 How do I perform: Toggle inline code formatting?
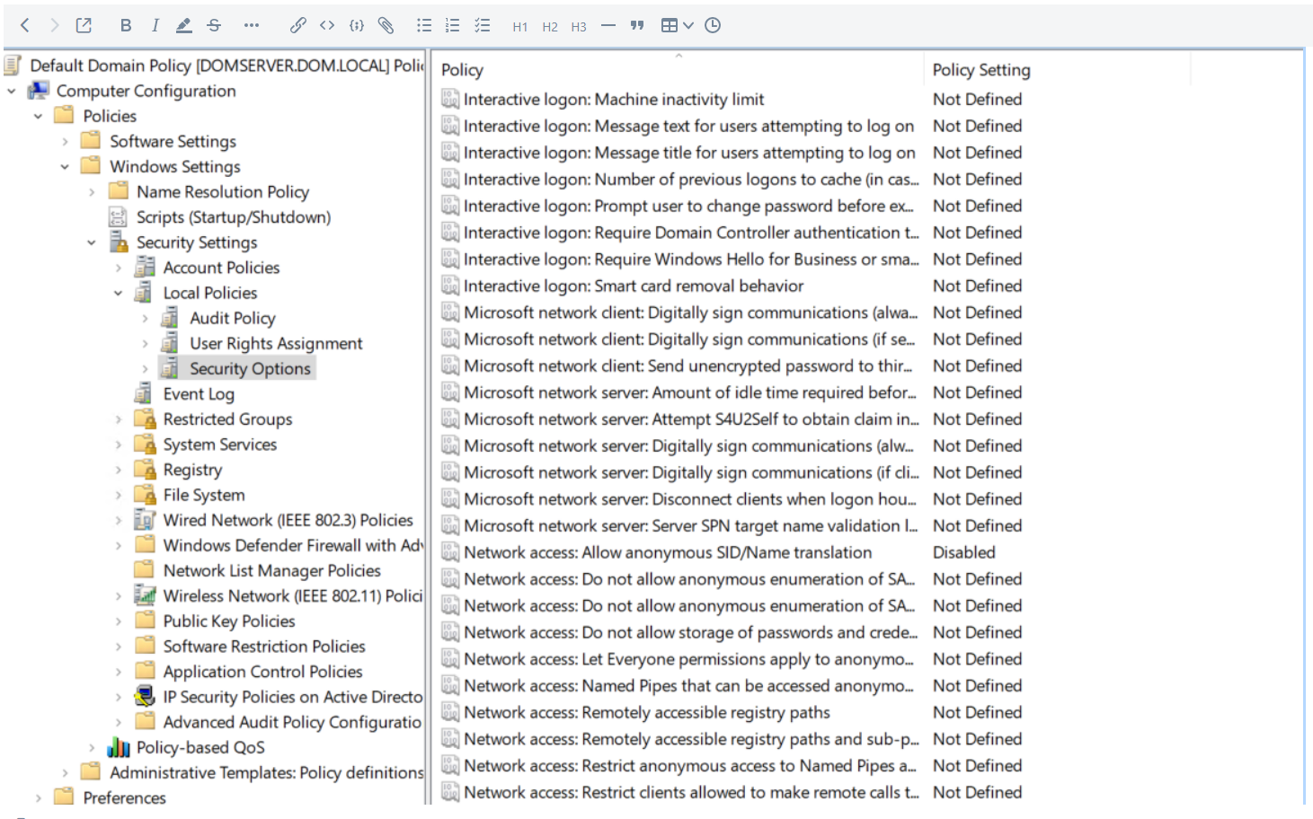pos(326,25)
